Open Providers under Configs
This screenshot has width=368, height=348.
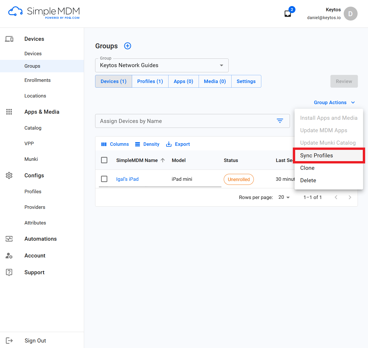35,207
